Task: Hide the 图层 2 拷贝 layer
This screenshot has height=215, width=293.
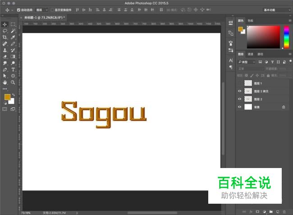Action: pyautogui.click(x=239, y=91)
